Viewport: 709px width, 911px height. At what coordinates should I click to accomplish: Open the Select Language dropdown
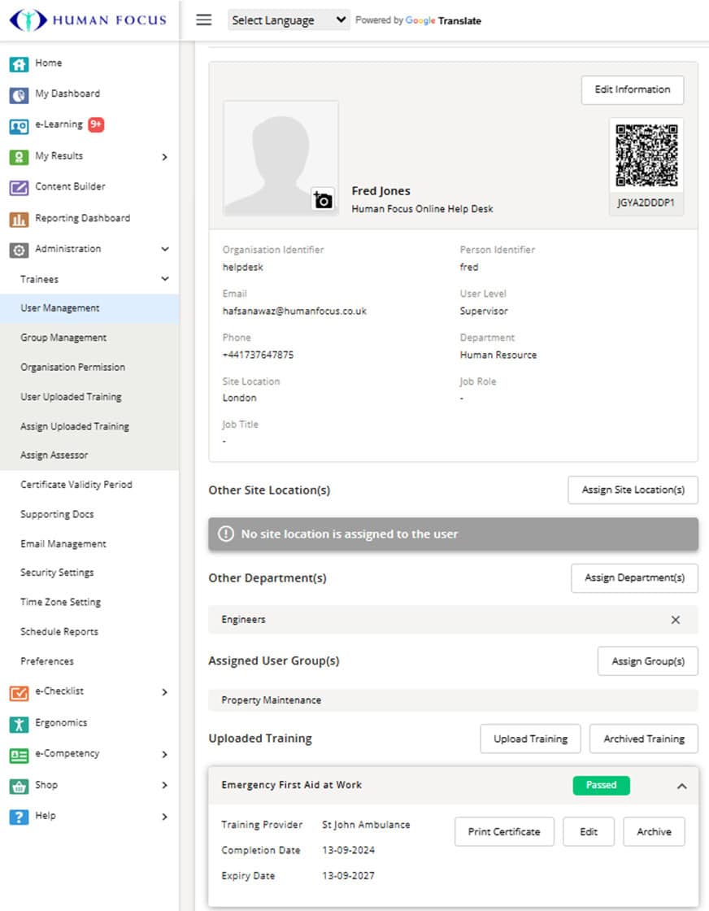[289, 20]
